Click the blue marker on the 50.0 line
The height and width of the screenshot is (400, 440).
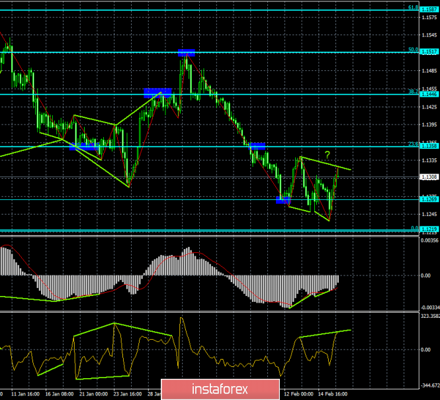click(x=185, y=52)
